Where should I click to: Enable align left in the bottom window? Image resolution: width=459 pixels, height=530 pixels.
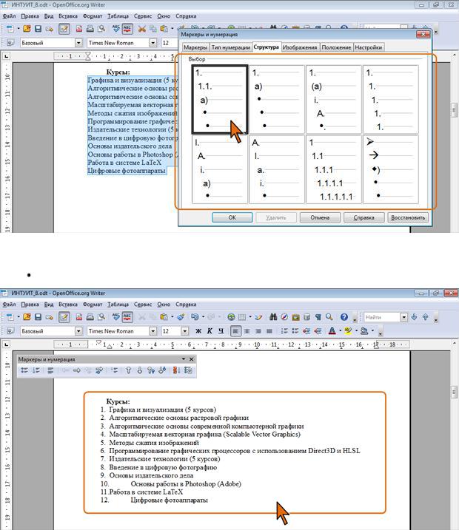pyautogui.click(x=236, y=331)
